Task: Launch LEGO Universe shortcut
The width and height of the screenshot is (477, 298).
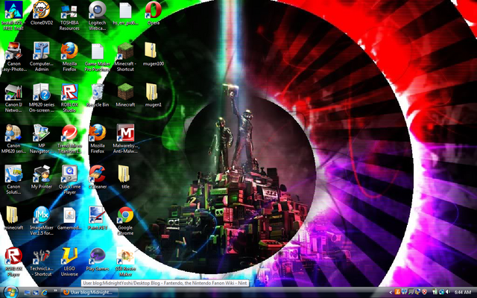Action: pos(69,262)
